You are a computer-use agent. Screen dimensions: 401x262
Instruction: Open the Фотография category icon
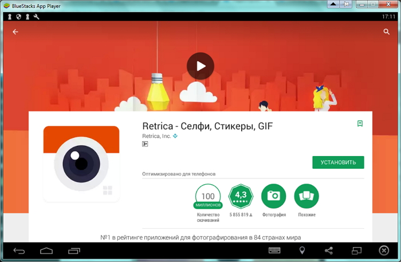[274, 196]
